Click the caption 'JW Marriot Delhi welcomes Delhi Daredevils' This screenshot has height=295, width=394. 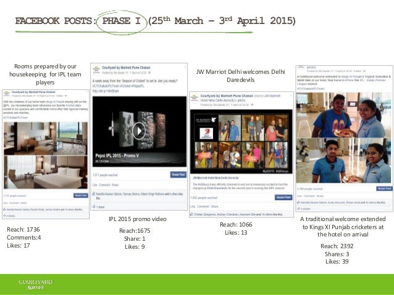pyautogui.click(x=240, y=76)
